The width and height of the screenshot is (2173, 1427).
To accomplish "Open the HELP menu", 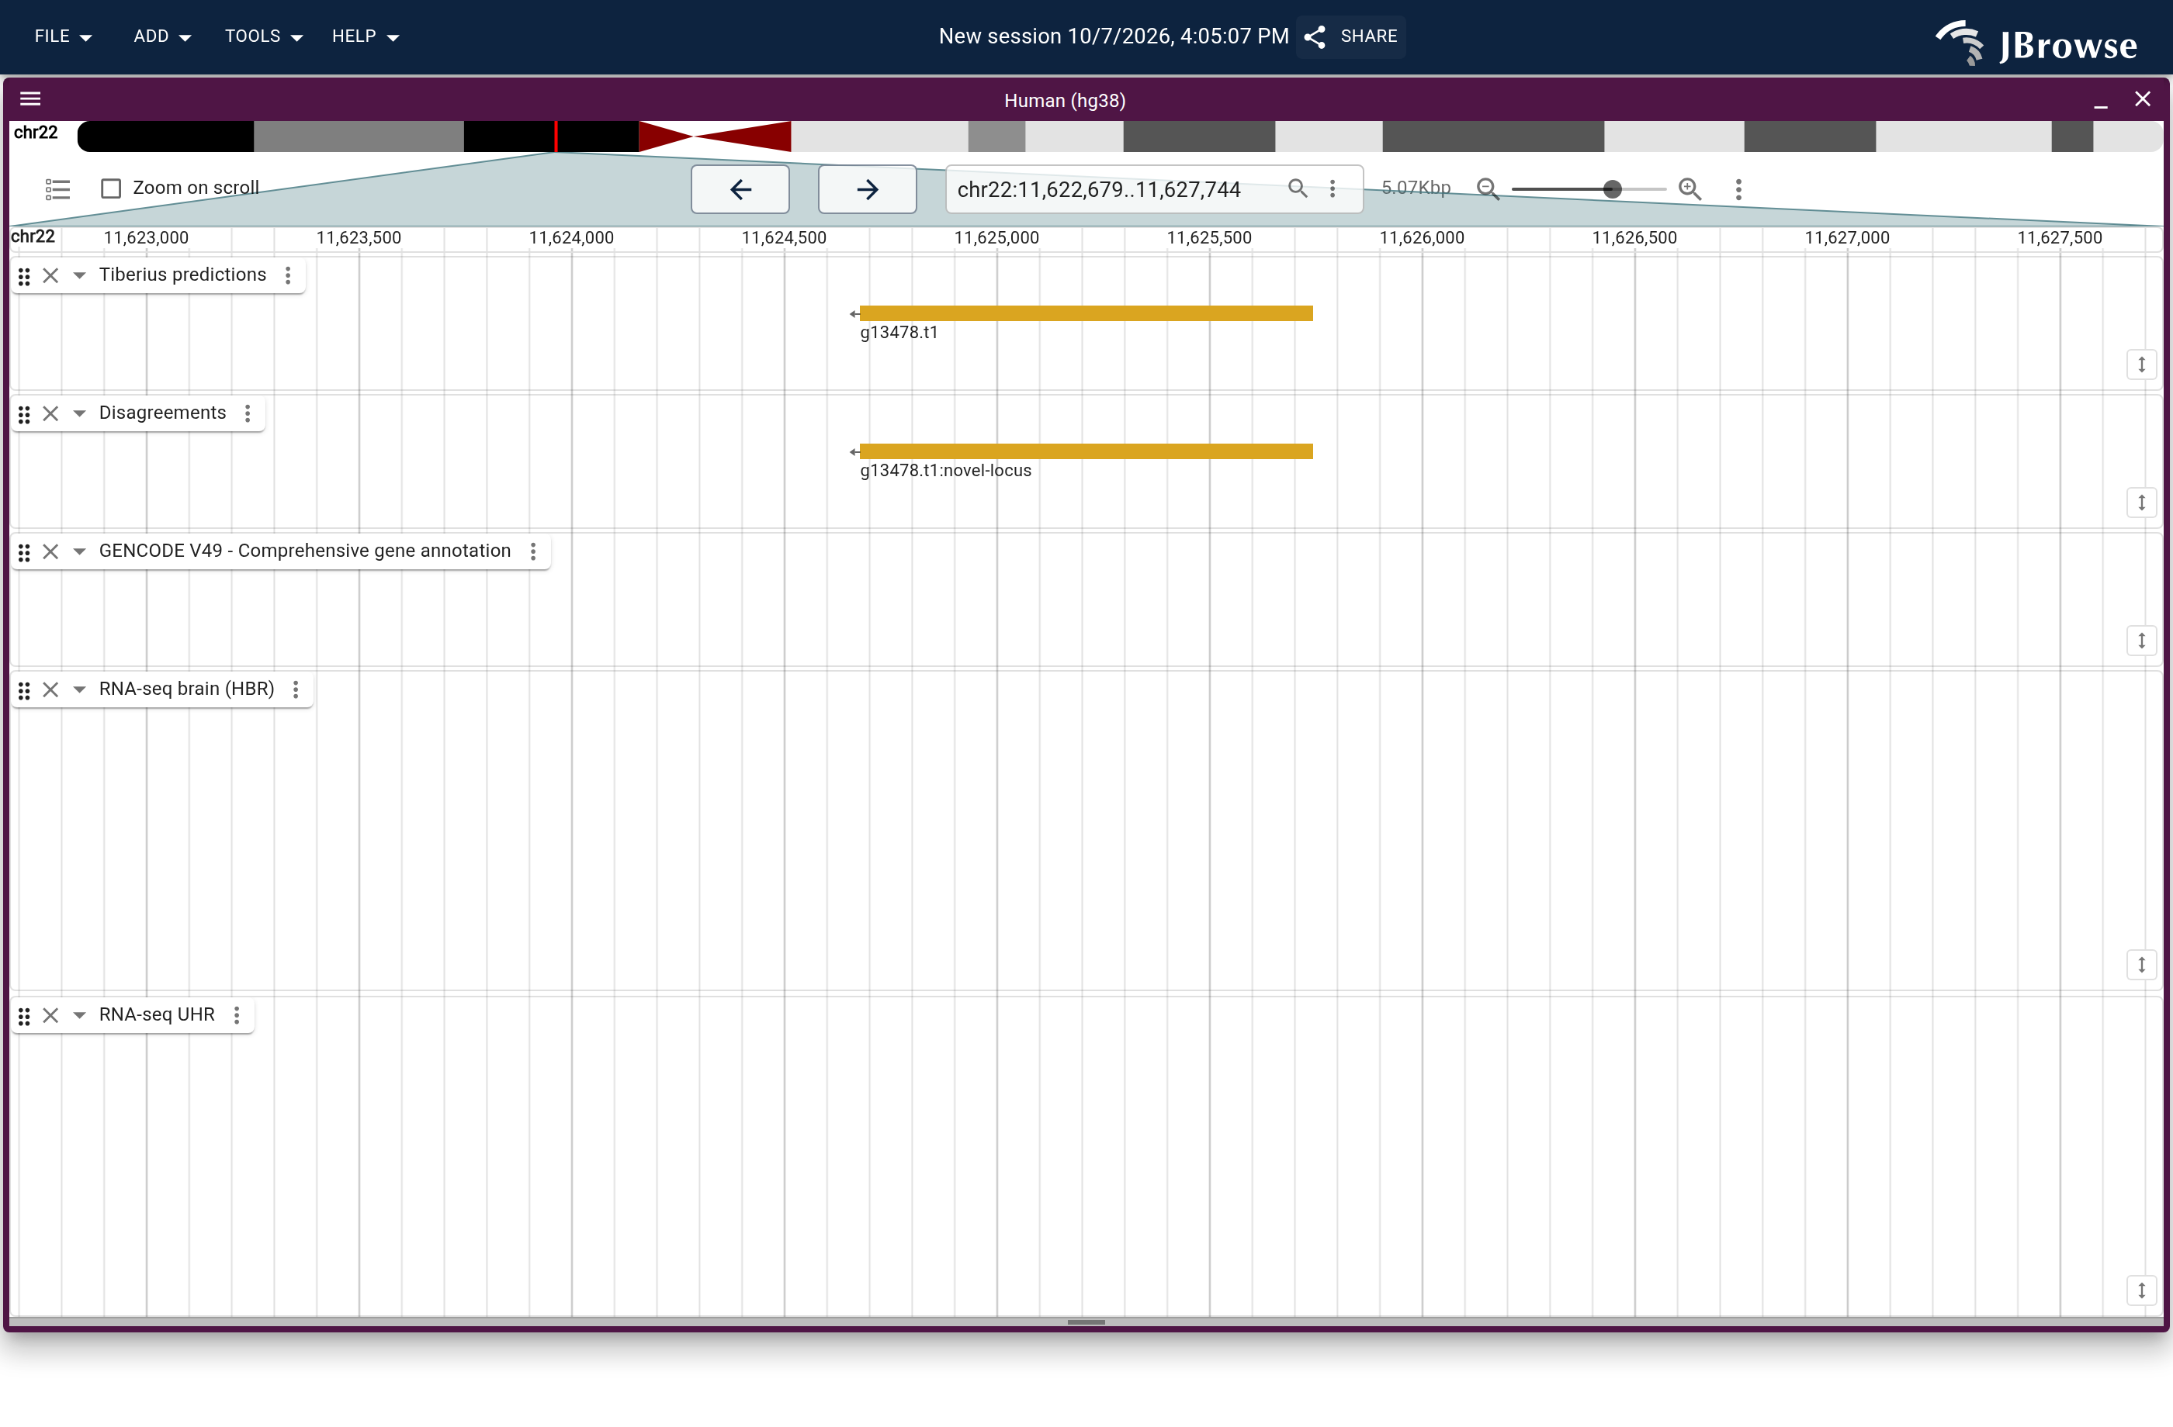I will [x=366, y=36].
